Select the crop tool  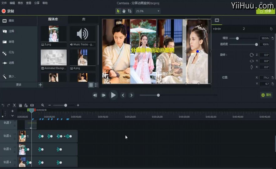pos(130,11)
